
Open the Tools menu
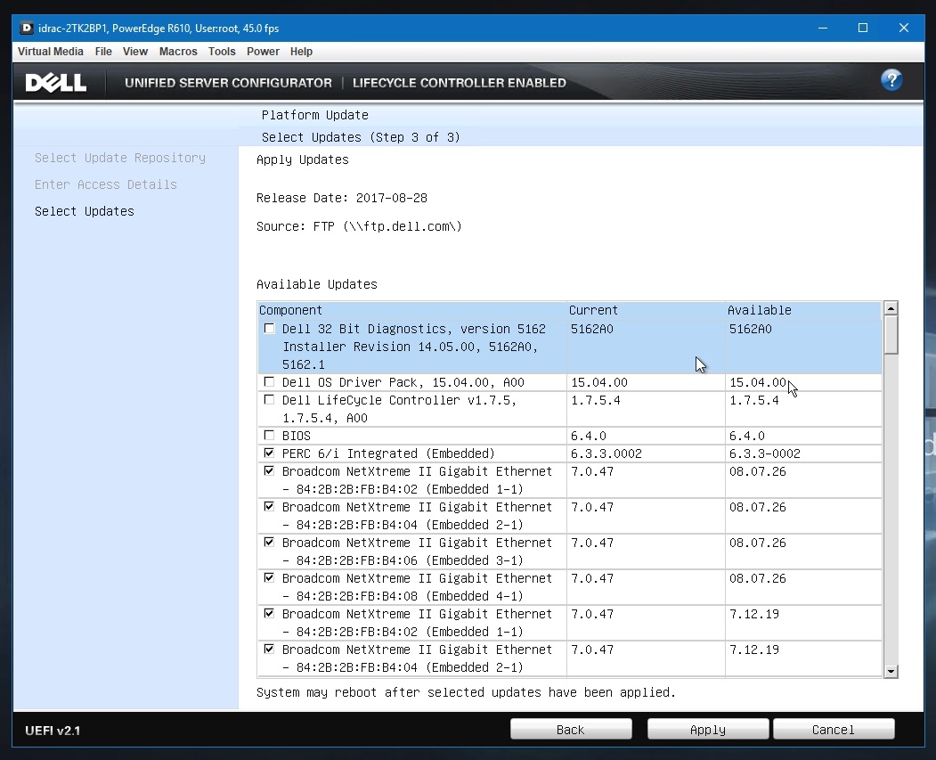[x=222, y=52]
